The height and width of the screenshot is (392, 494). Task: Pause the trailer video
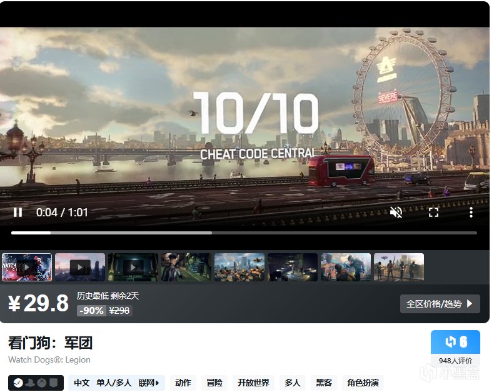point(18,213)
